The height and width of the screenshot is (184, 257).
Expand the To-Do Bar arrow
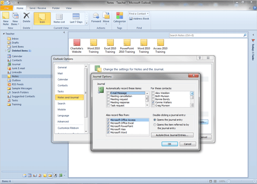pyautogui.click(x=254, y=35)
